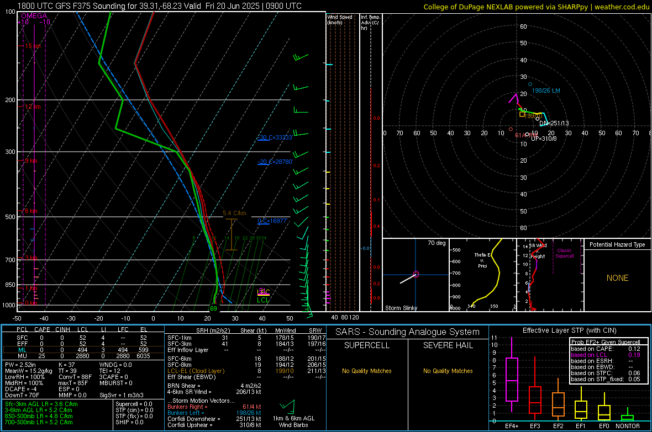Image resolution: width=652 pixels, height=432 pixels.
Task: Click the PW = 2.52in value
Action: coord(20,365)
